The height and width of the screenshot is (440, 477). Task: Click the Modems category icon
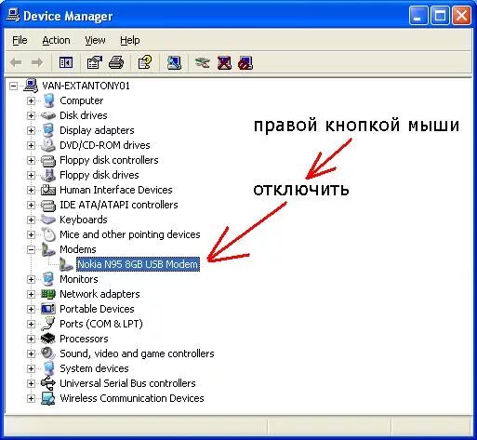click(48, 249)
